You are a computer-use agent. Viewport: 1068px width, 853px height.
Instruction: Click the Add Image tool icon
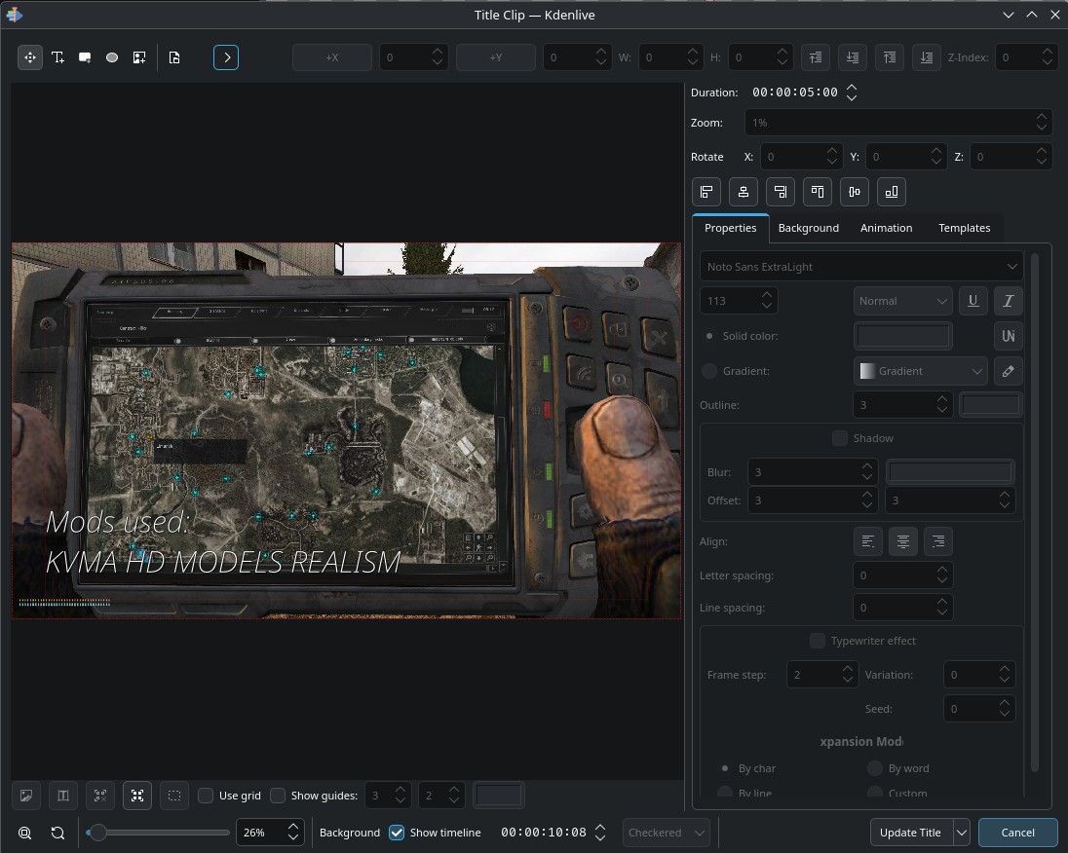[139, 57]
